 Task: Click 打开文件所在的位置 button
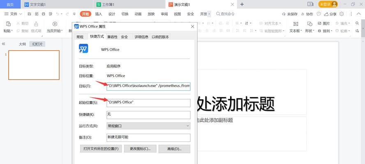[101, 149]
